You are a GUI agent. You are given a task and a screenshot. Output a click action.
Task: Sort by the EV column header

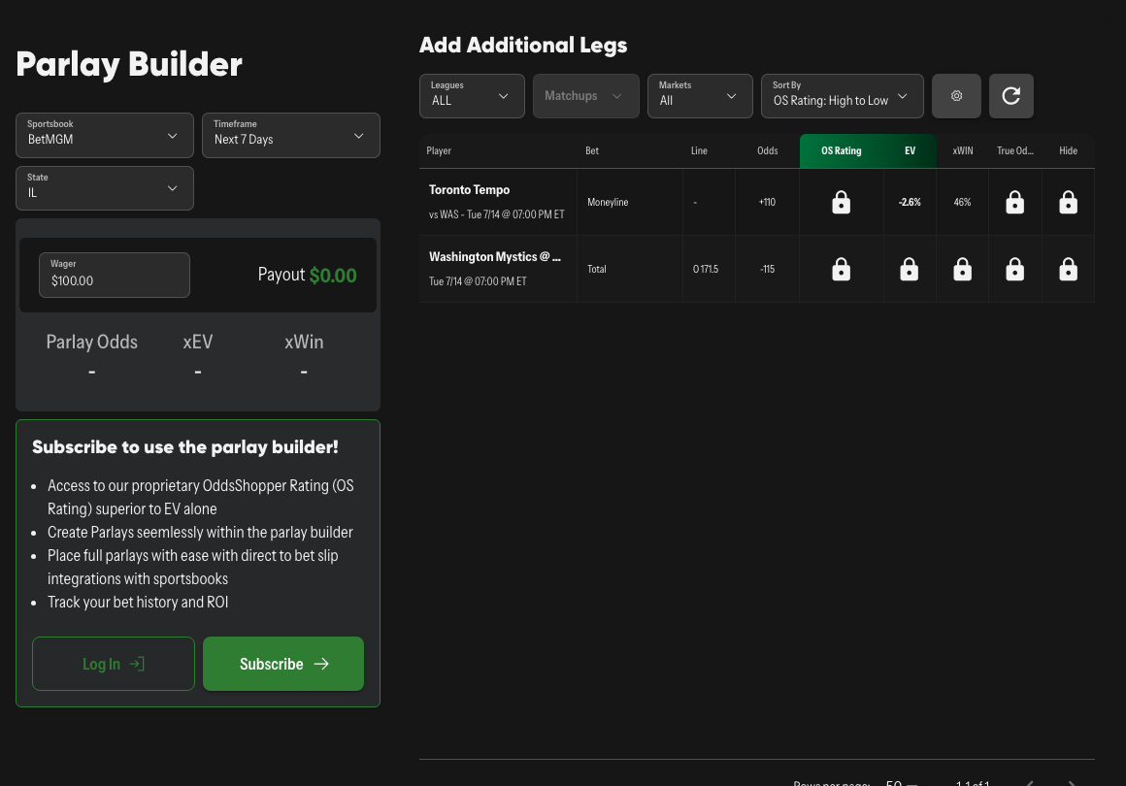pos(910,150)
